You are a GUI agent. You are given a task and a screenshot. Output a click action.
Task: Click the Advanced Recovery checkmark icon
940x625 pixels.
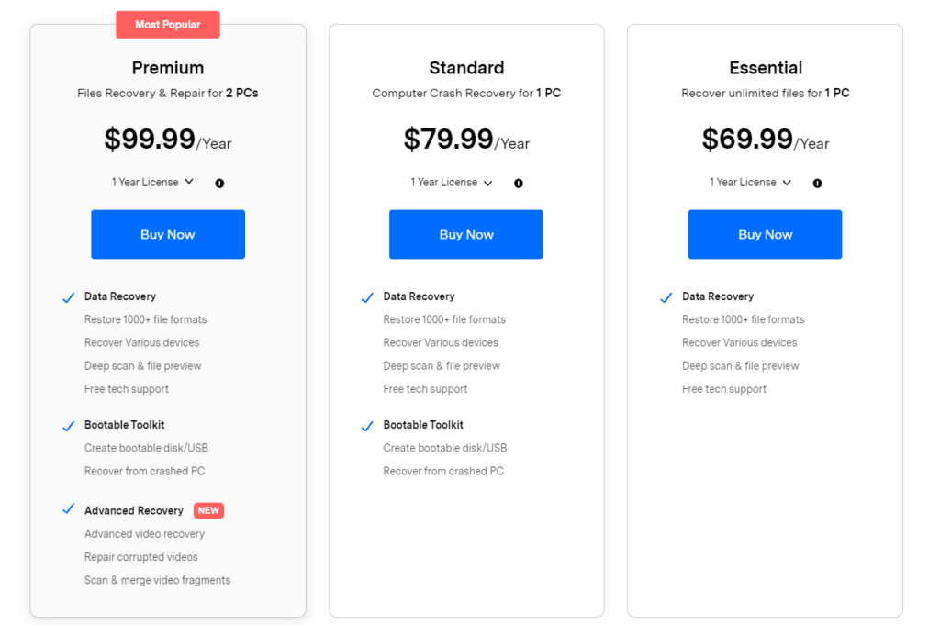(x=68, y=509)
